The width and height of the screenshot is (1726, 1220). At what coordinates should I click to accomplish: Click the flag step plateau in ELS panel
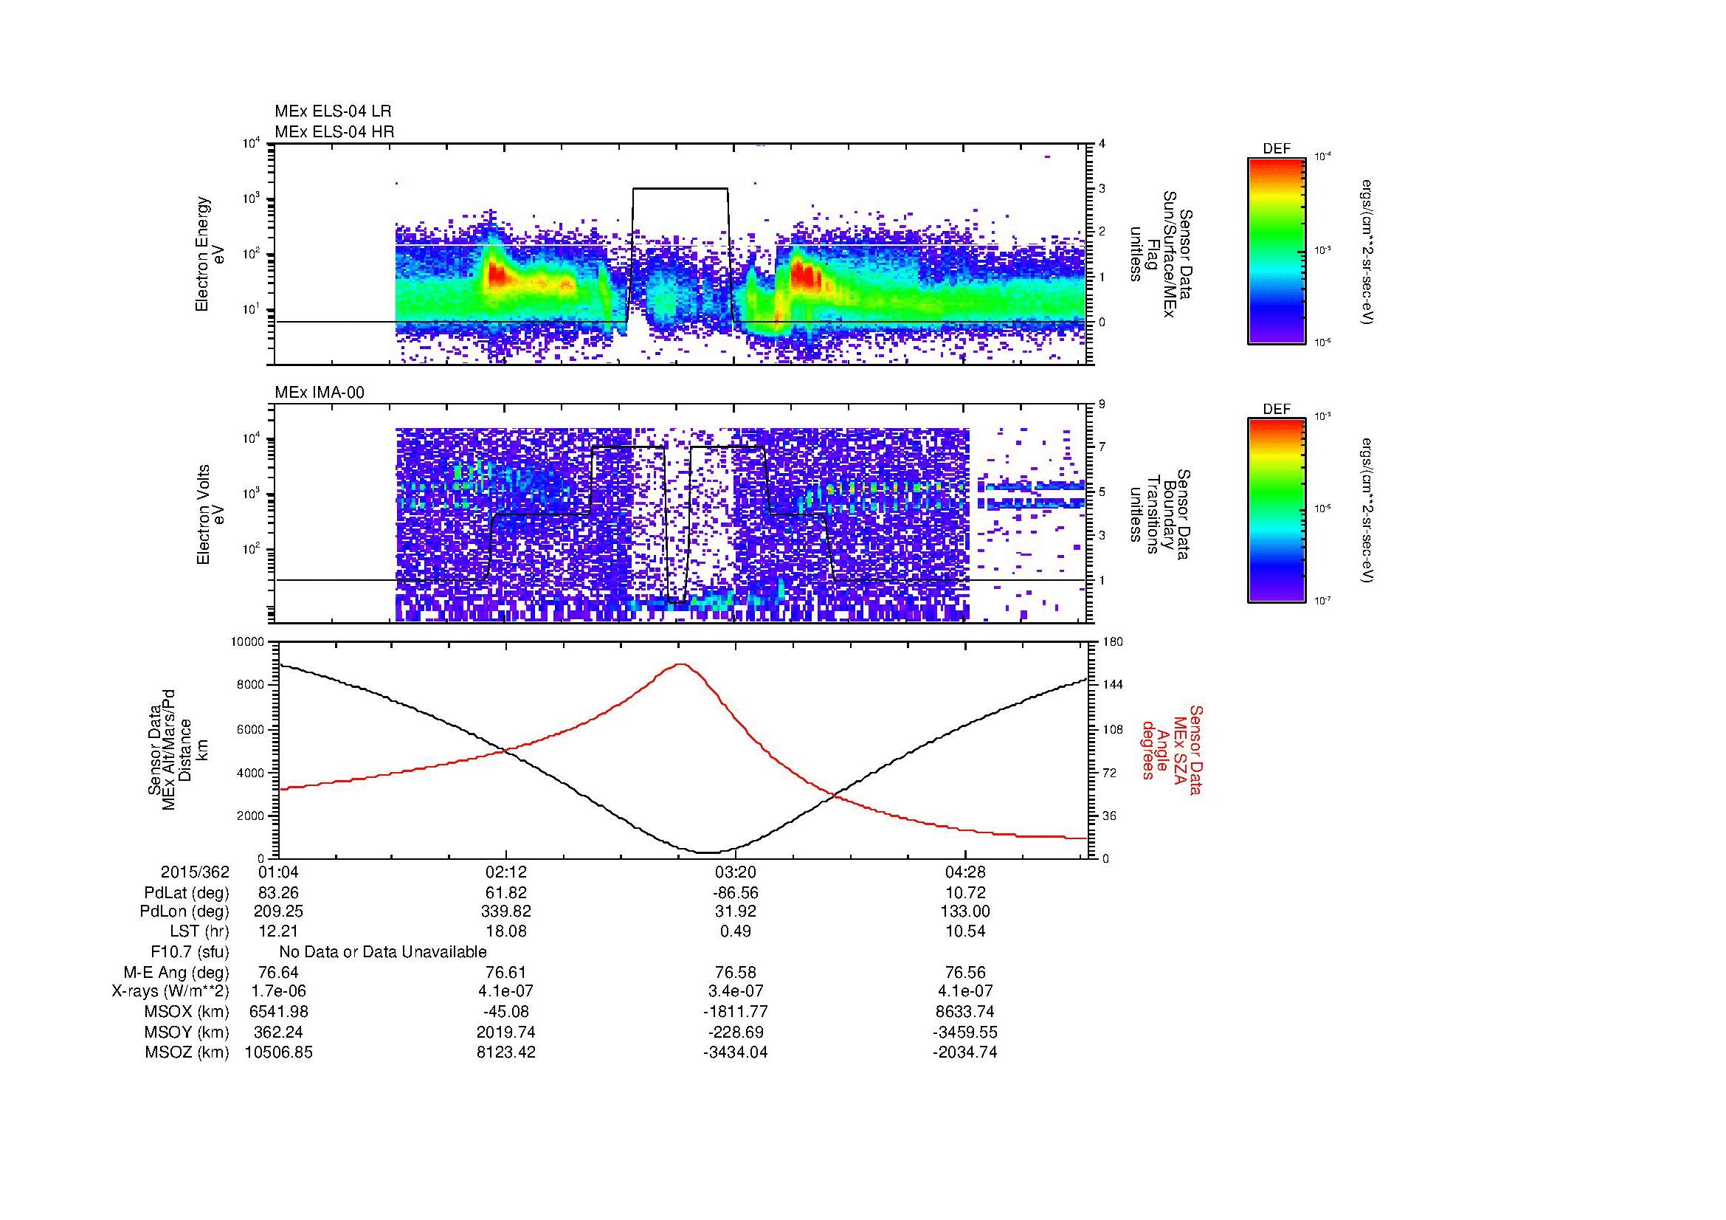click(x=680, y=189)
